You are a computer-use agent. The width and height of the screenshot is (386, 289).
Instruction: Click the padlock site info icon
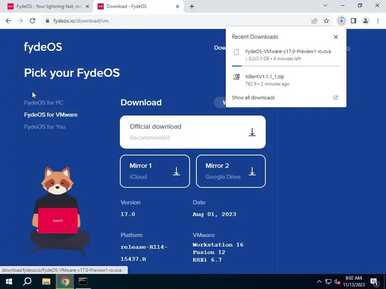click(47, 21)
